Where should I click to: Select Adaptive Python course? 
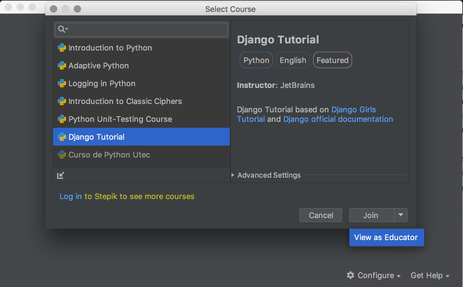pyautogui.click(x=141, y=66)
